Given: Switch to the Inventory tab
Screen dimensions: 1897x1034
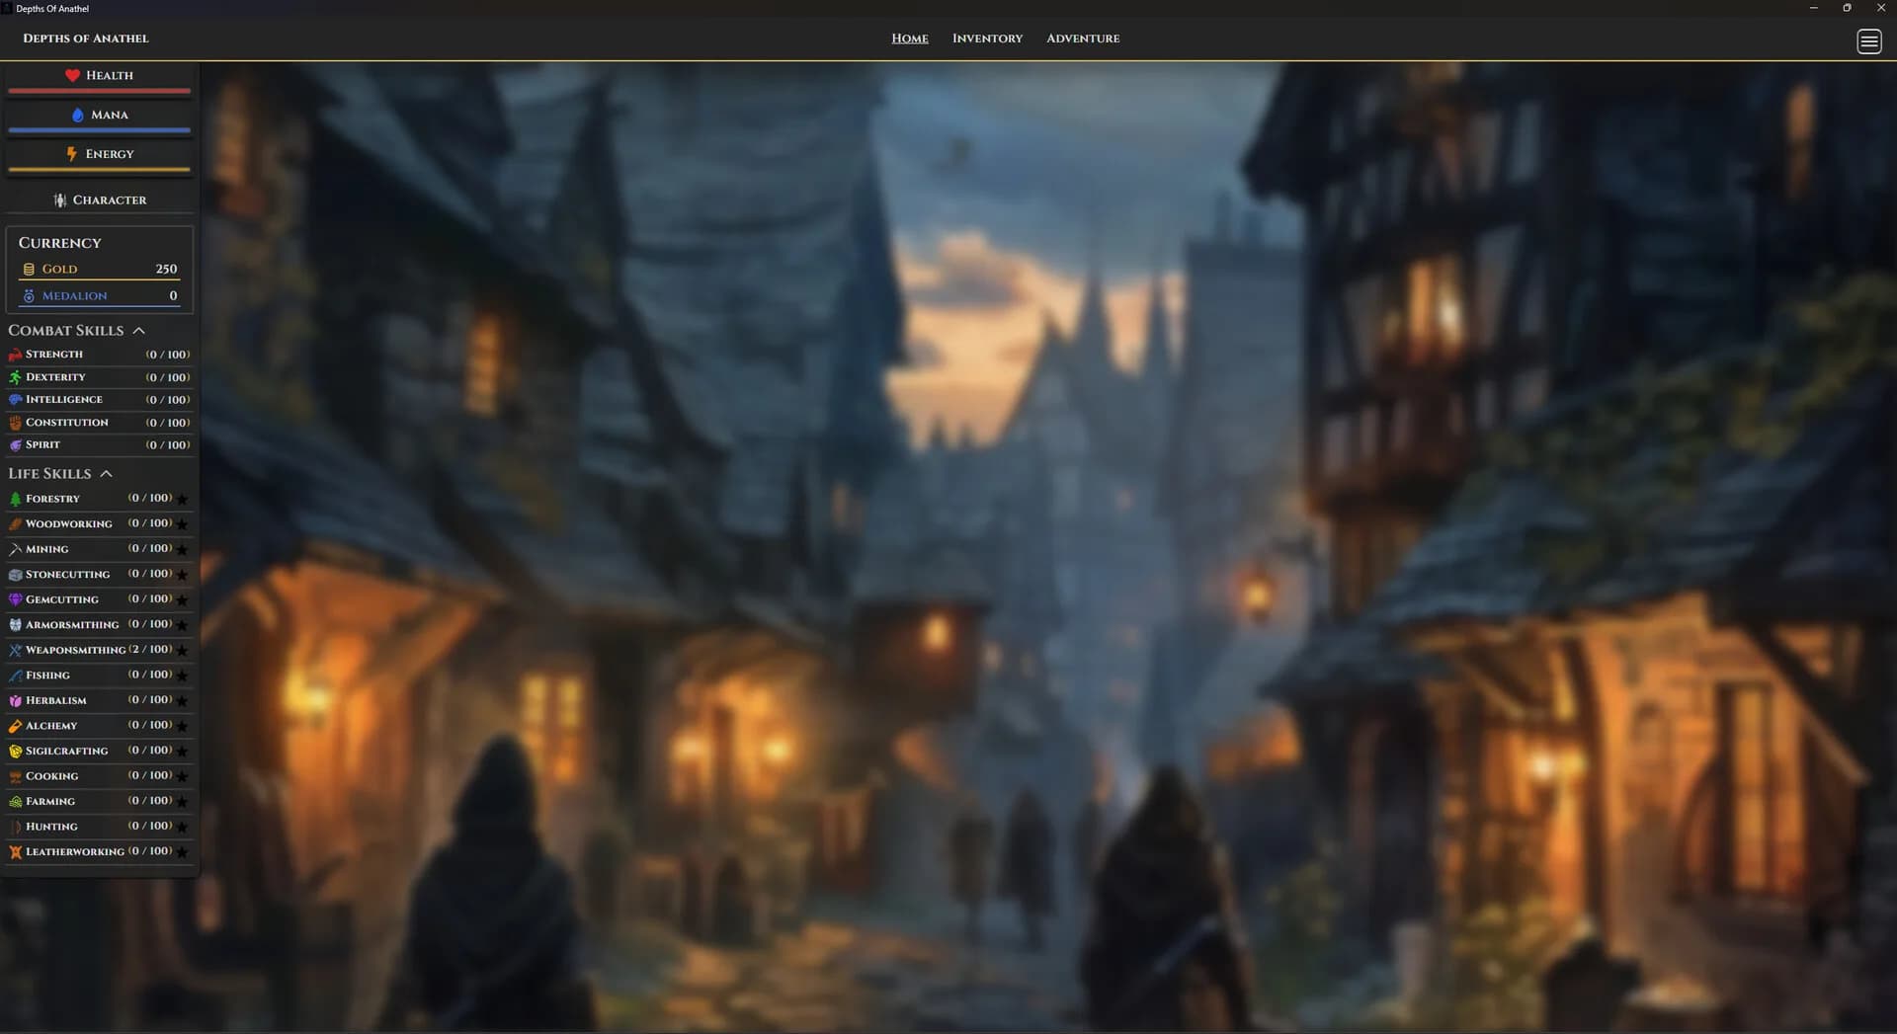Looking at the screenshot, I should (x=987, y=39).
